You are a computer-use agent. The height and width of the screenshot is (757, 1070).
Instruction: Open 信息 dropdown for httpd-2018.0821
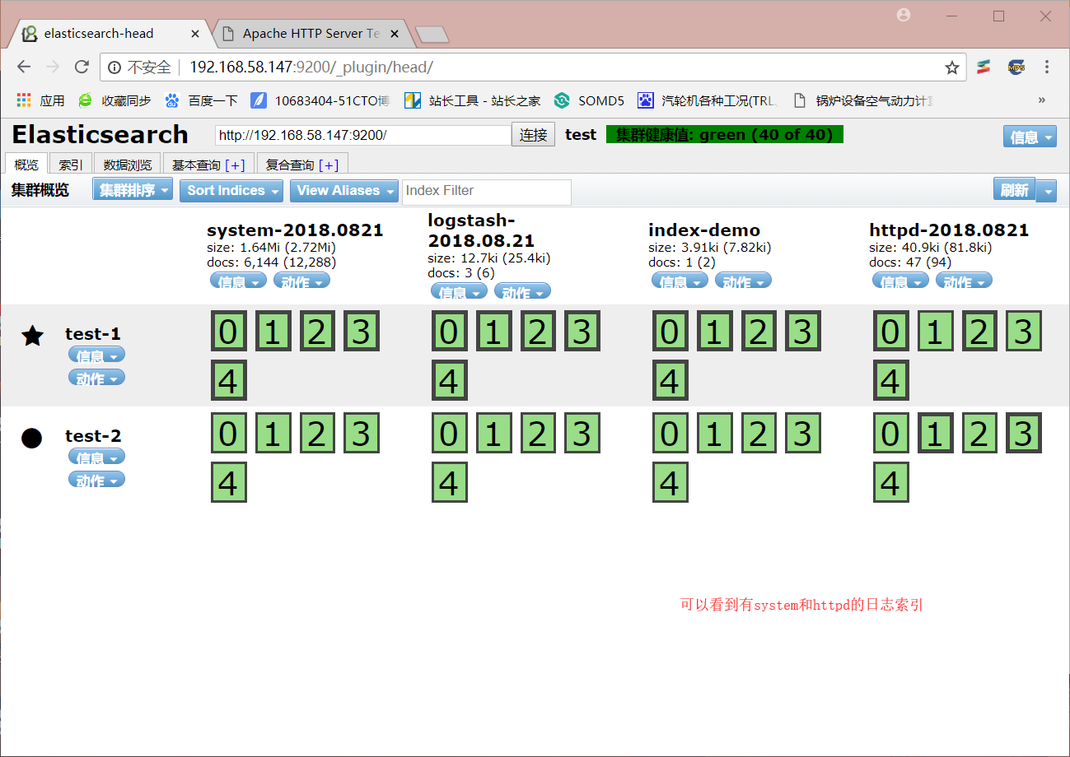pos(900,281)
